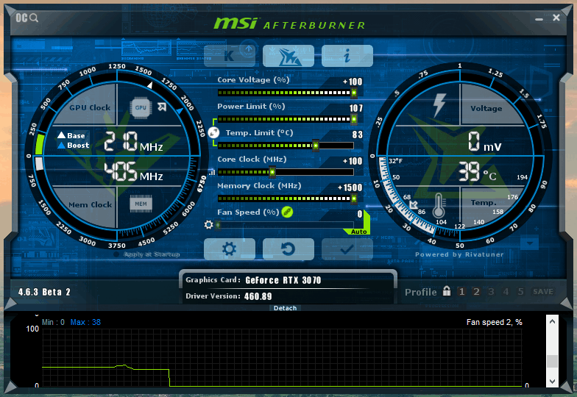Image resolution: width=577 pixels, height=397 pixels.
Task: Click the Mem Clock panel label
Action: click(x=90, y=204)
